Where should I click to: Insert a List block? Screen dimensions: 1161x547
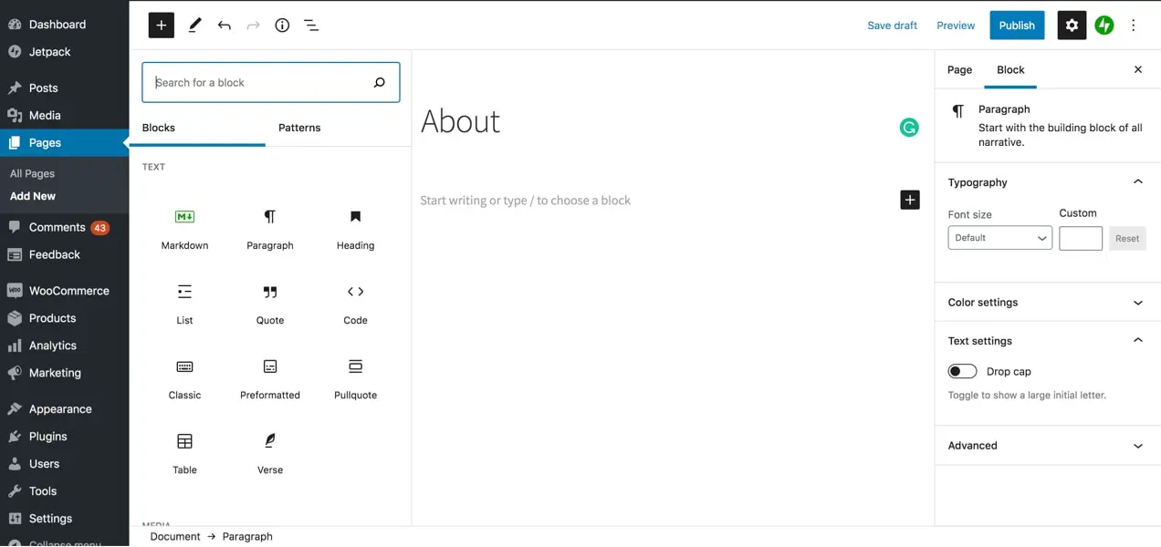tap(184, 304)
